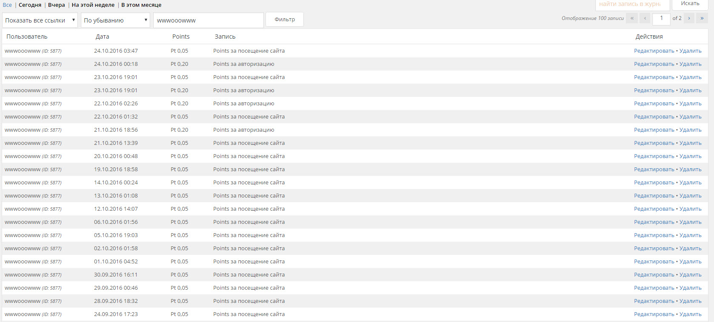The image size is (714, 322).
Task: Go to next page arrow
Action: (689, 18)
